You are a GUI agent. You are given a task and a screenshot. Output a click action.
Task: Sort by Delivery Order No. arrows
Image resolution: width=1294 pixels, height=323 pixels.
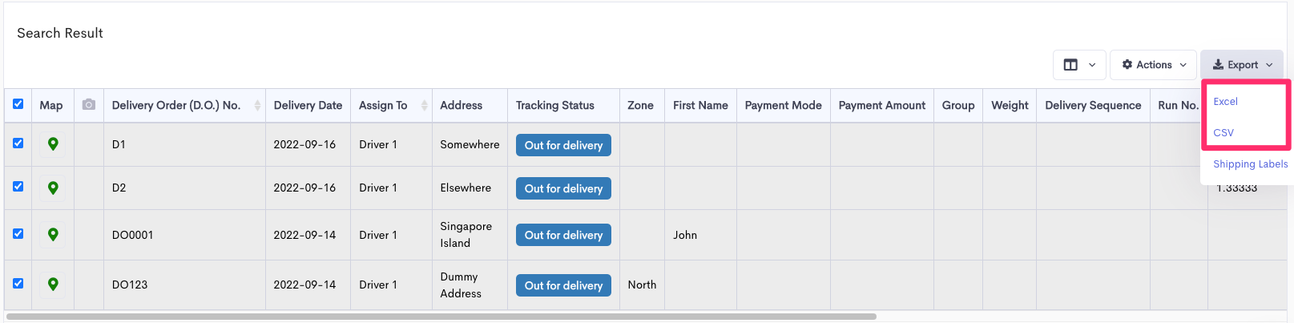coord(257,105)
